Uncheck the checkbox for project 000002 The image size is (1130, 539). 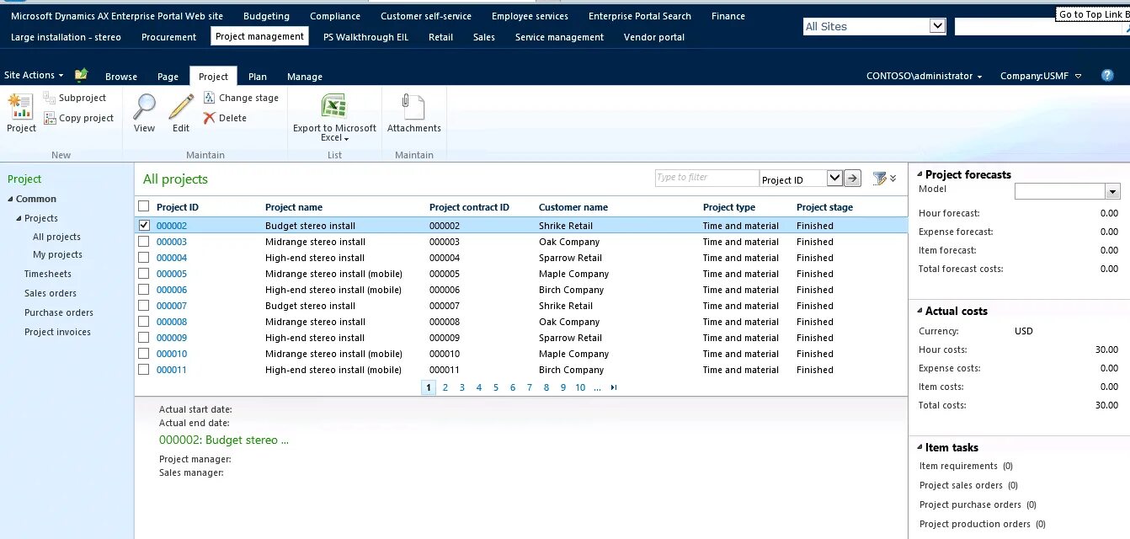coord(144,226)
